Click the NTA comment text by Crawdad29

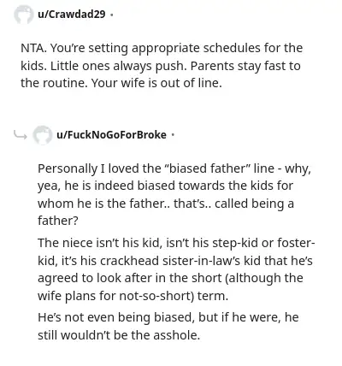coord(162,66)
